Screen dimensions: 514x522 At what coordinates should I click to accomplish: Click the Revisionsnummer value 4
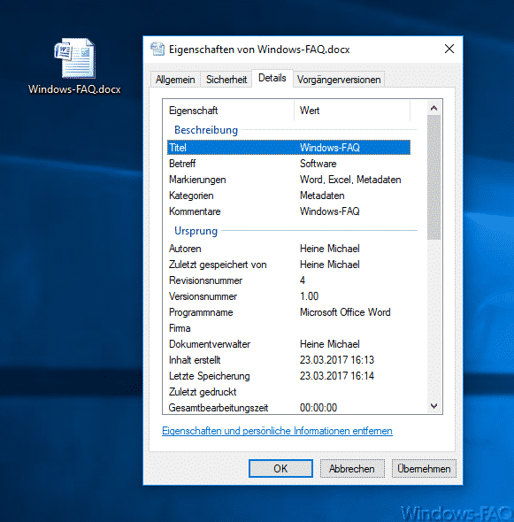[303, 280]
